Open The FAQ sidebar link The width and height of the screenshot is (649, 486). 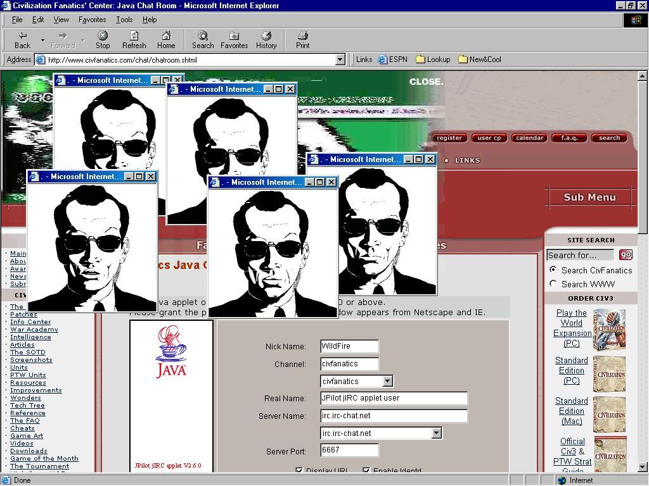point(25,420)
